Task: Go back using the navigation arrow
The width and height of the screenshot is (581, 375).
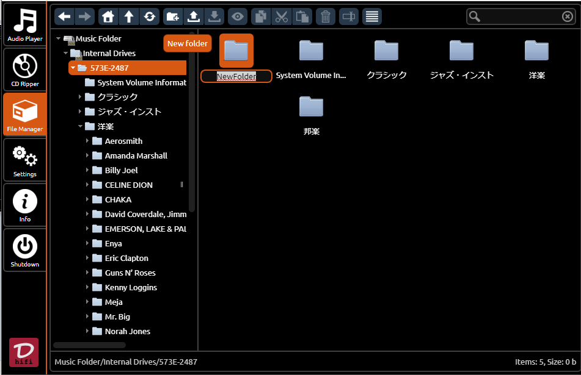Action: click(64, 16)
